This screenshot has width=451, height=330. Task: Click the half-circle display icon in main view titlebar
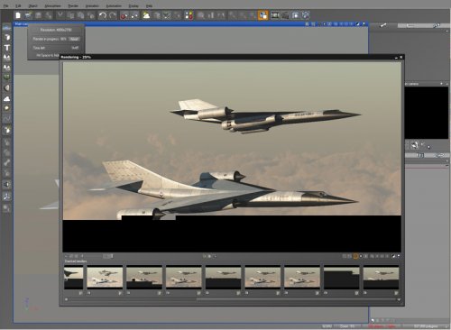pyautogui.click(x=358, y=23)
